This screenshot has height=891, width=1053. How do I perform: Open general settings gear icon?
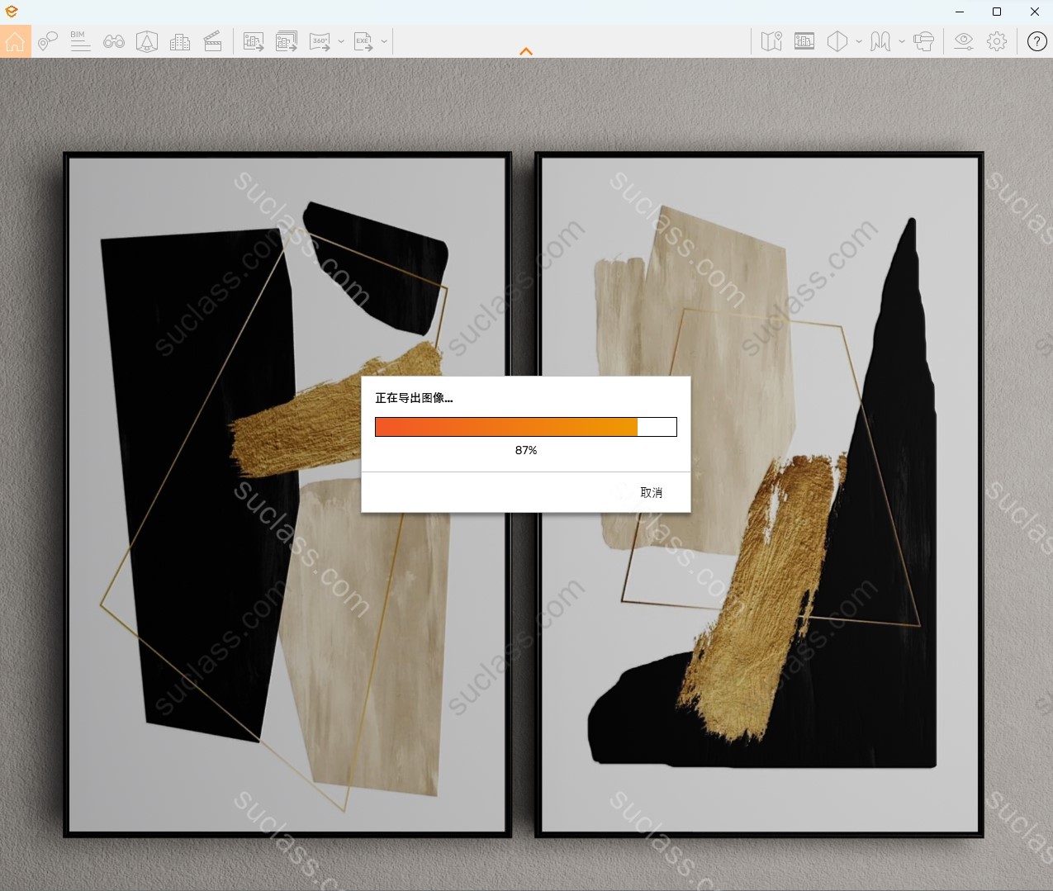coord(997,41)
